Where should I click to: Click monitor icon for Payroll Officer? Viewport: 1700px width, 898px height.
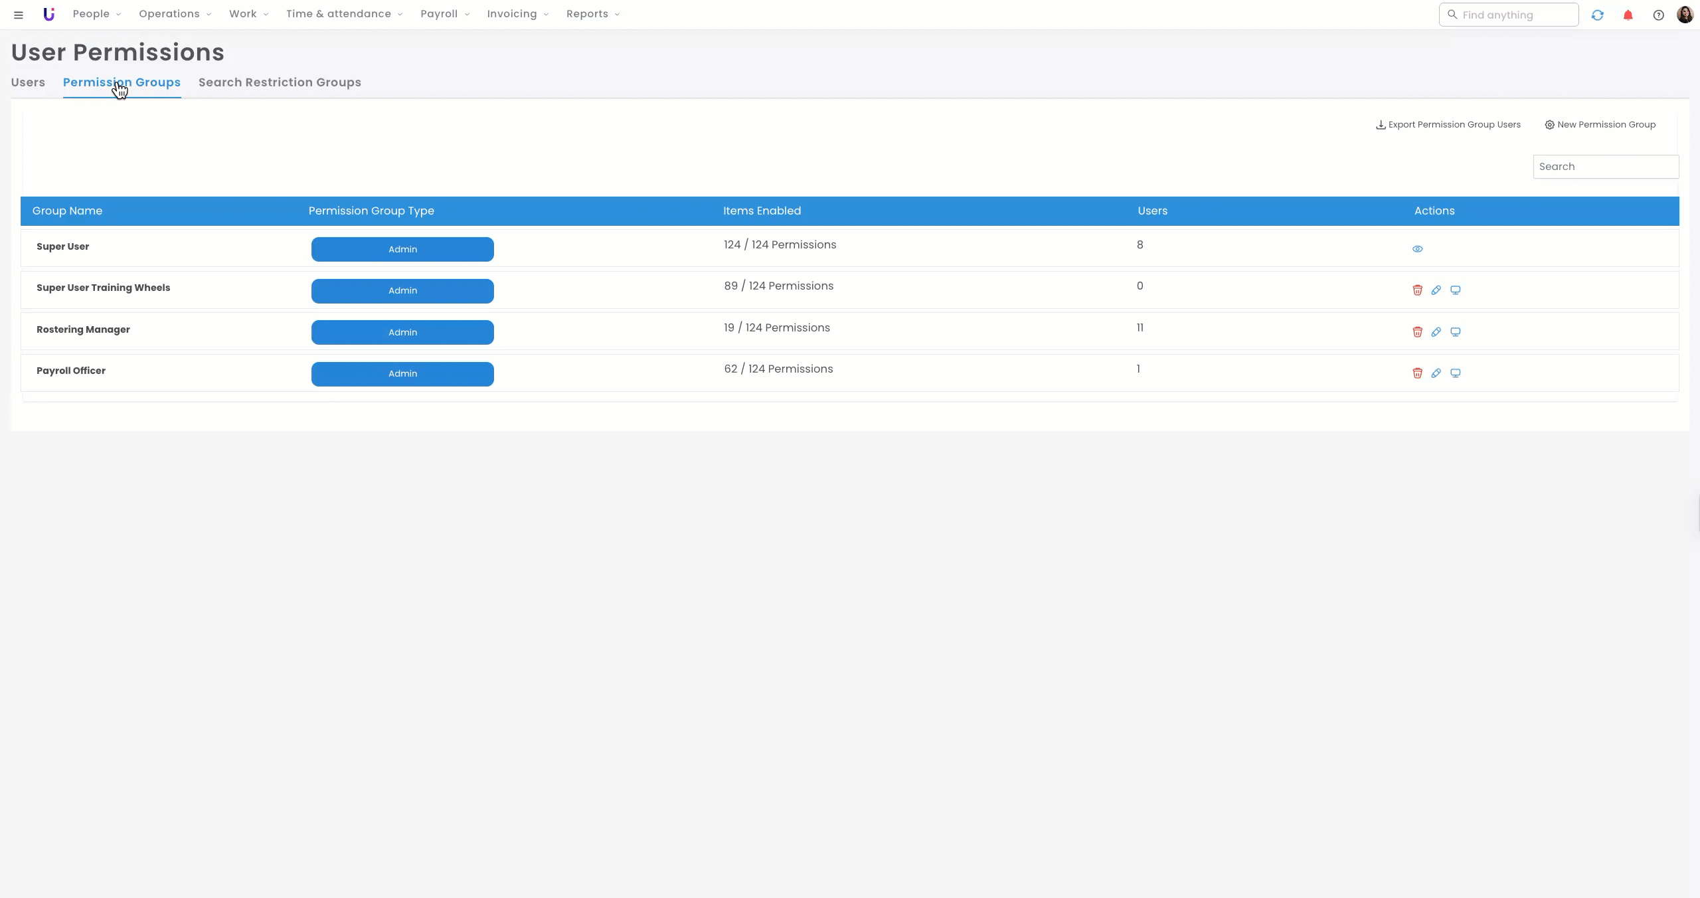1455,373
